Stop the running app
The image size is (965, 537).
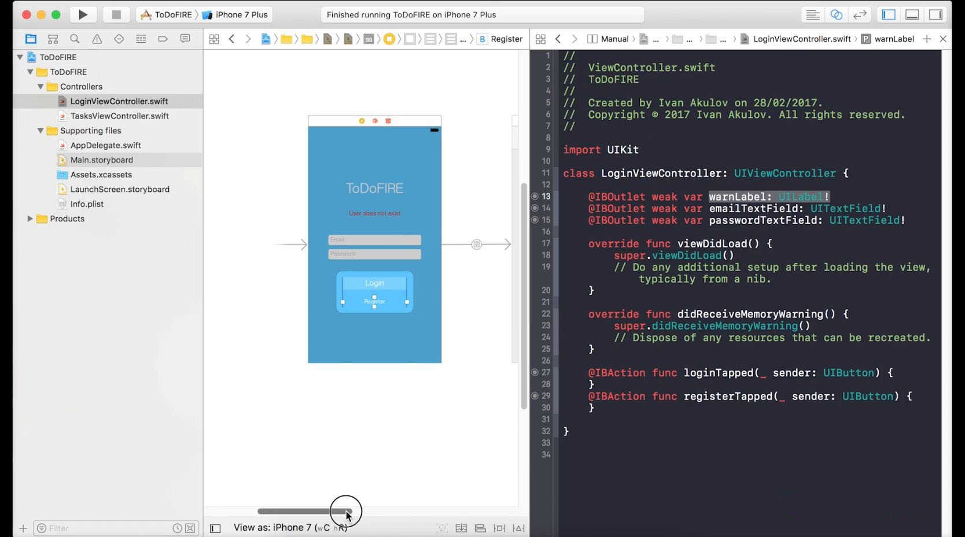(x=116, y=14)
